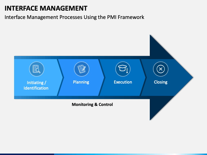The width and height of the screenshot is (207, 155).
Task: Select the "Planning" label
Action: [81, 82]
